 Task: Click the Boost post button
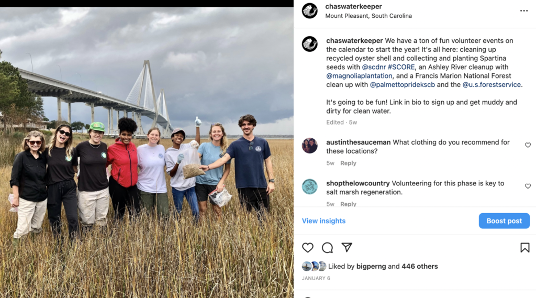(x=504, y=220)
